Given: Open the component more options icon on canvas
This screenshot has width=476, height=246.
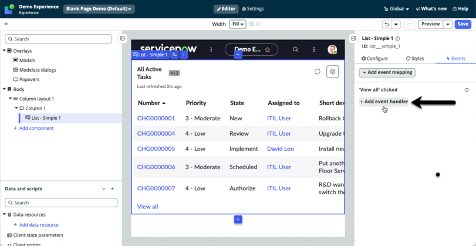Looking at the screenshot, I should tap(184, 55).
